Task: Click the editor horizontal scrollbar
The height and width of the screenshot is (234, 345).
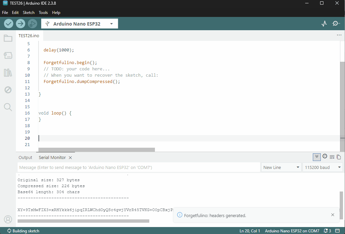Action: [x=97, y=150]
